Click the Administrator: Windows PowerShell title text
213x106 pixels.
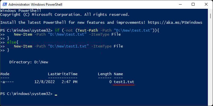[35, 5]
